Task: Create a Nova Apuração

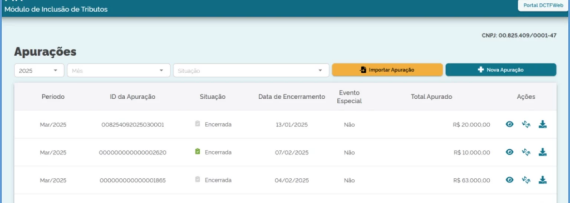Action: tap(501, 70)
